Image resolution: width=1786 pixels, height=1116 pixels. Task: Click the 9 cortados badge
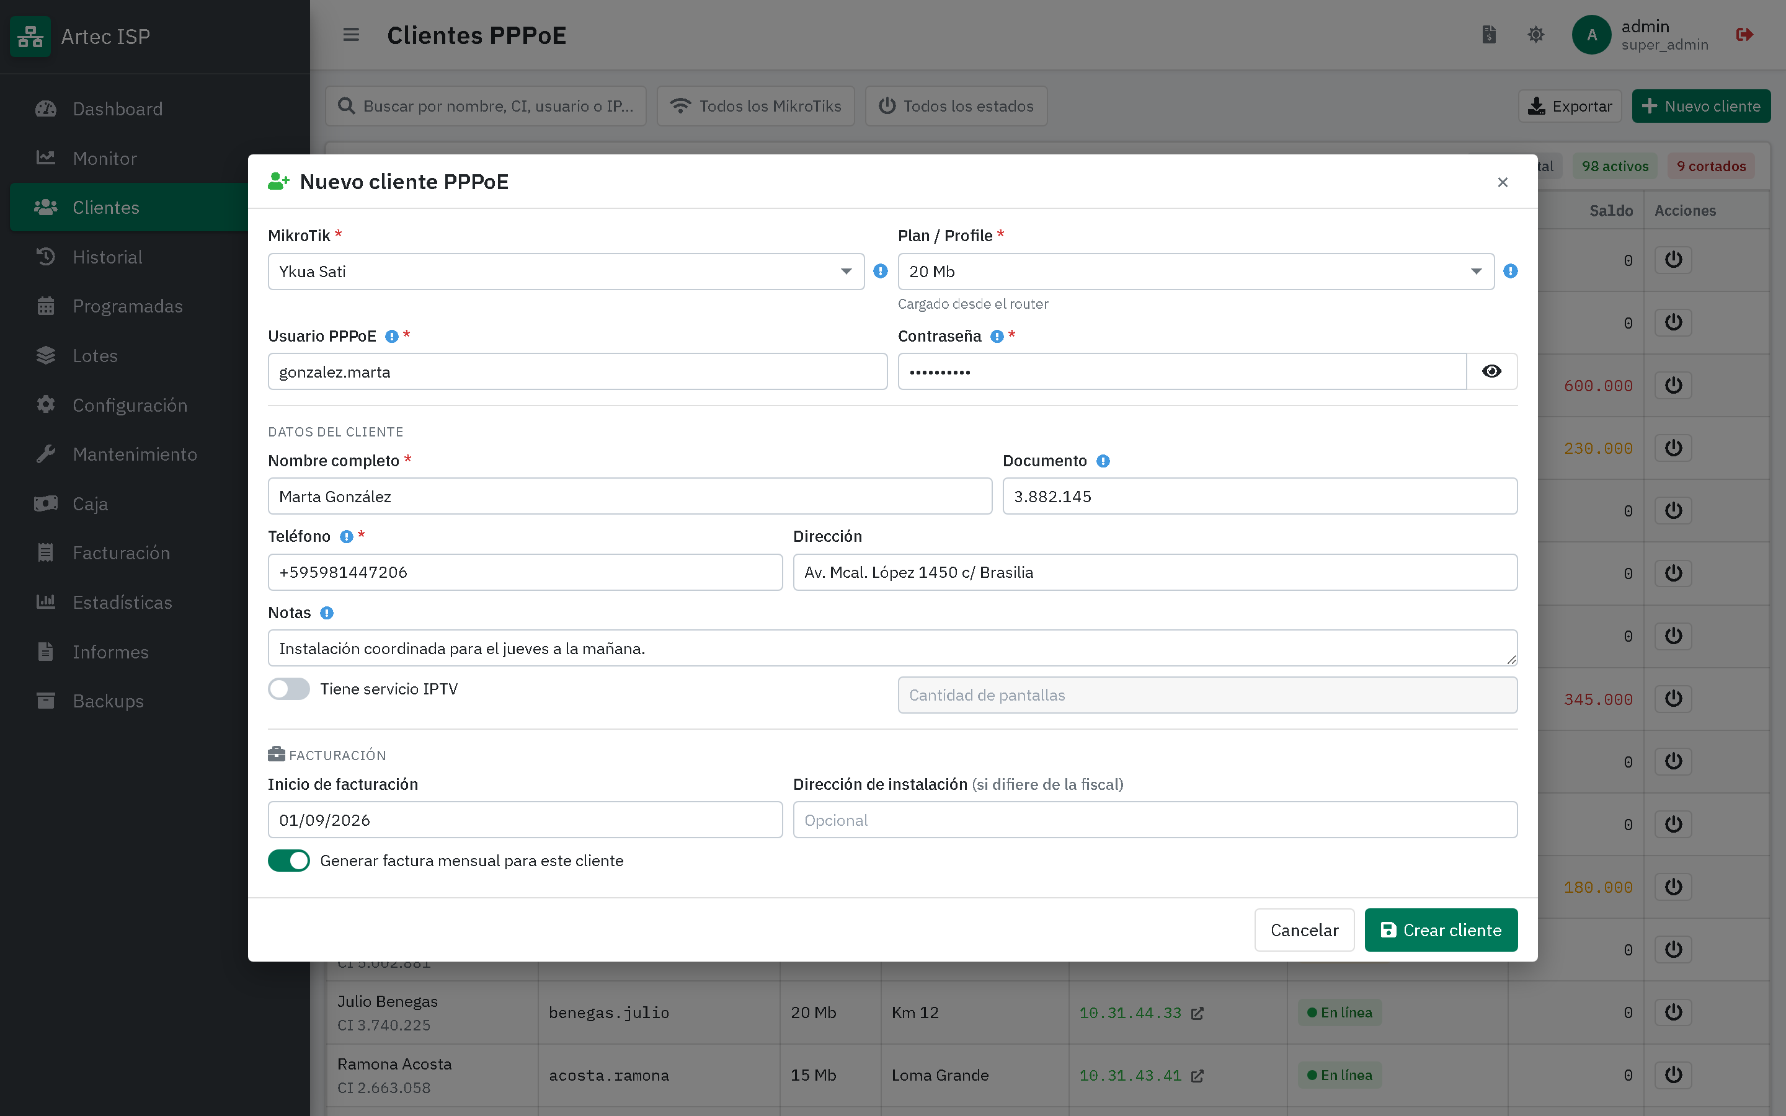1711,166
